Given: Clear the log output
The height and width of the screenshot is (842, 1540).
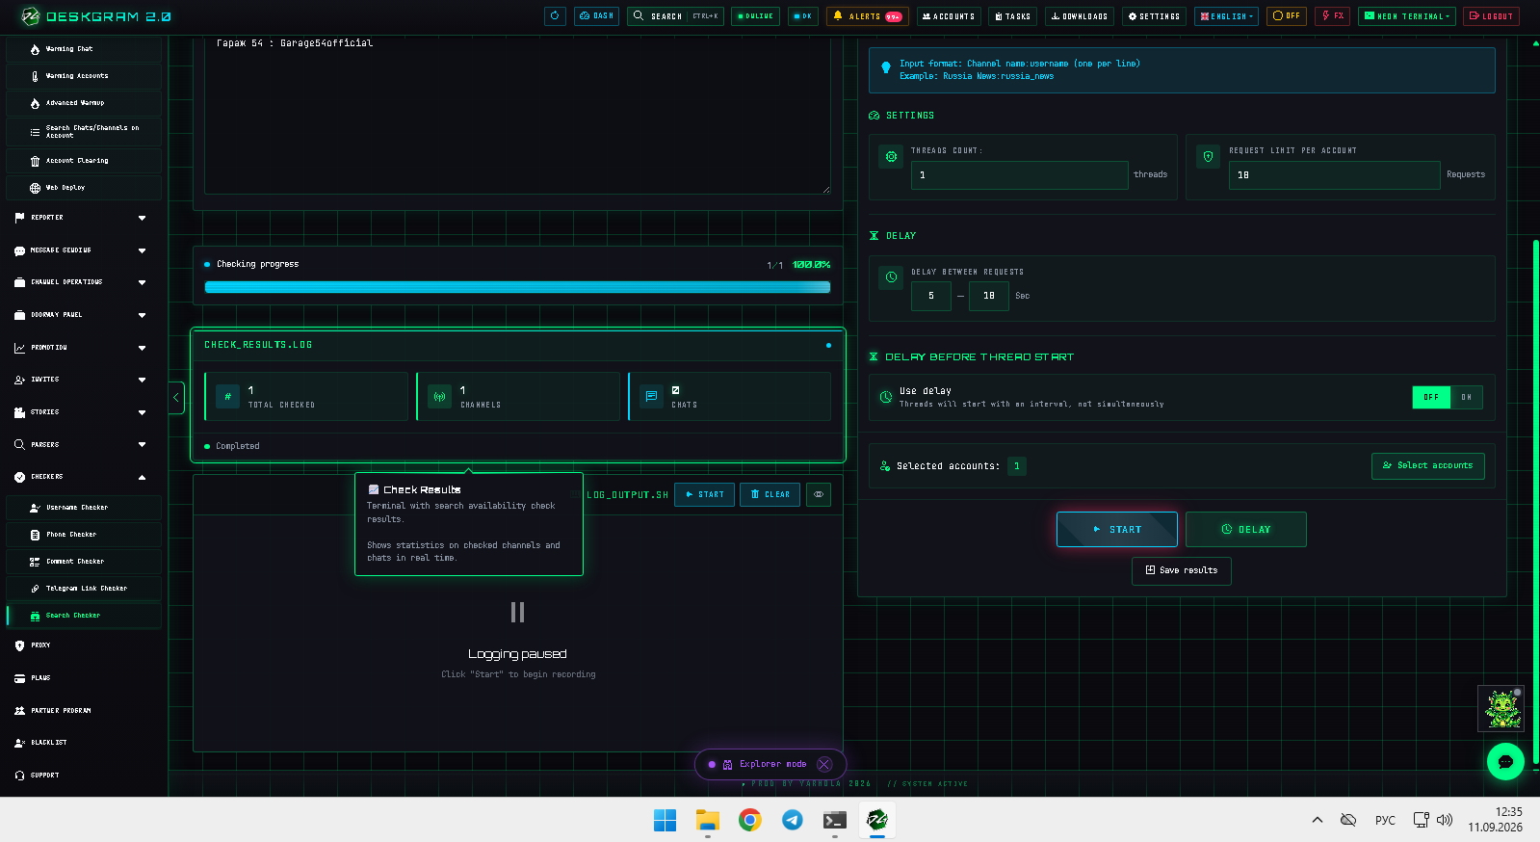Looking at the screenshot, I should click(770, 495).
